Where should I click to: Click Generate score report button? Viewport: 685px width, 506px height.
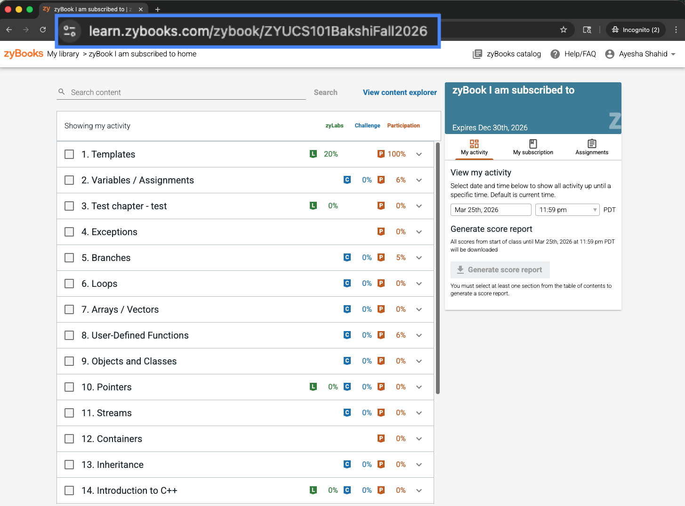pyautogui.click(x=500, y=269)
